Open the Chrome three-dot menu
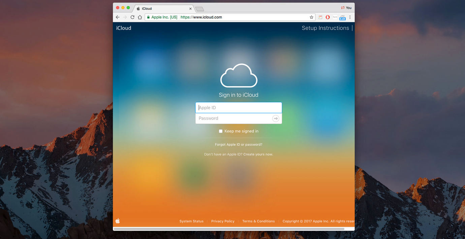This screenshot has width=465, height=239. [x=350, y=17]
